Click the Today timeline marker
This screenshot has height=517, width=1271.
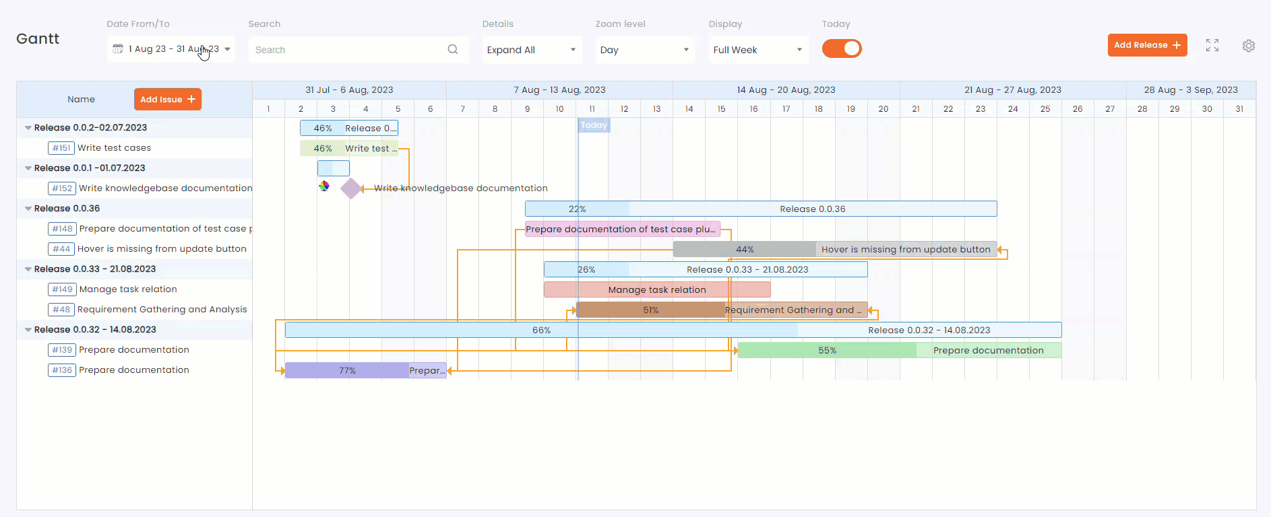tap(594, 125)
